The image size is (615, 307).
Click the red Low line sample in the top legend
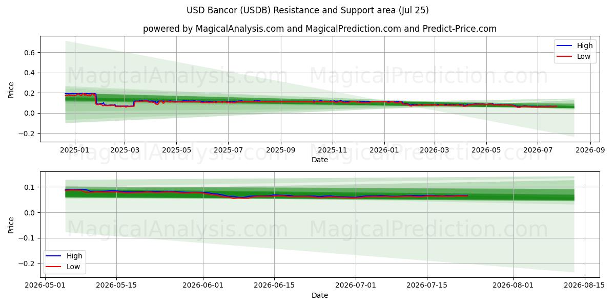pyautogui.click(x=565, y=57)
